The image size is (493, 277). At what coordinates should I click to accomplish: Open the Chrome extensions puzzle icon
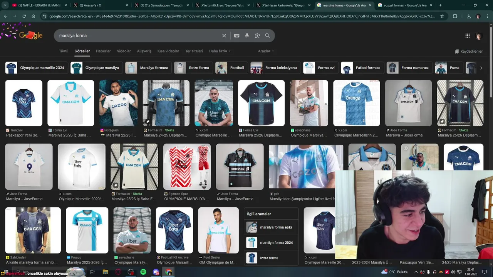pos(455,16)
